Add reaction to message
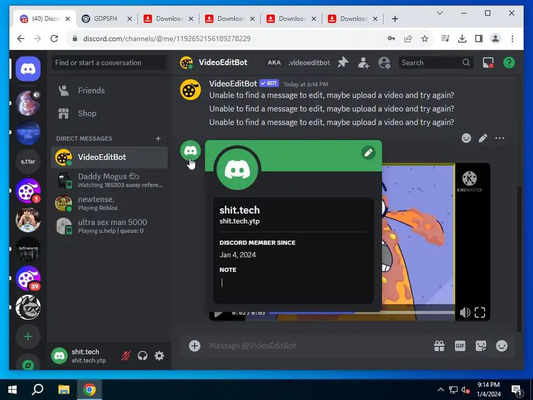The image size is (533, 400). [x=466, y=138]
